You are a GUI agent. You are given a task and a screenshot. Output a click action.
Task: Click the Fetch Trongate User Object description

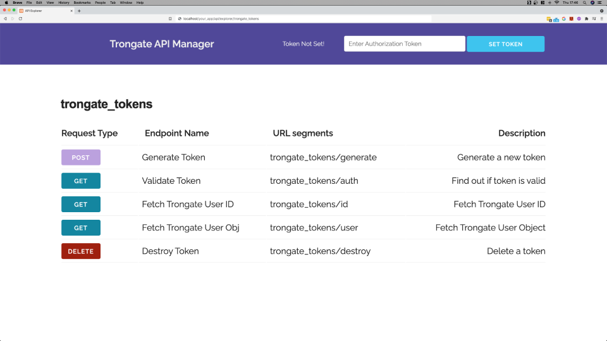tap(490, 228)
